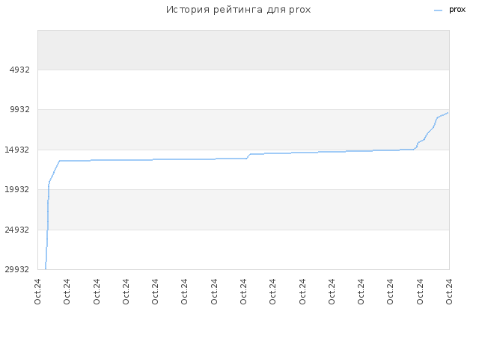Screen dimensions: 479x359
Task: Click the 19932 y-axis label
Action: point(17,189)
